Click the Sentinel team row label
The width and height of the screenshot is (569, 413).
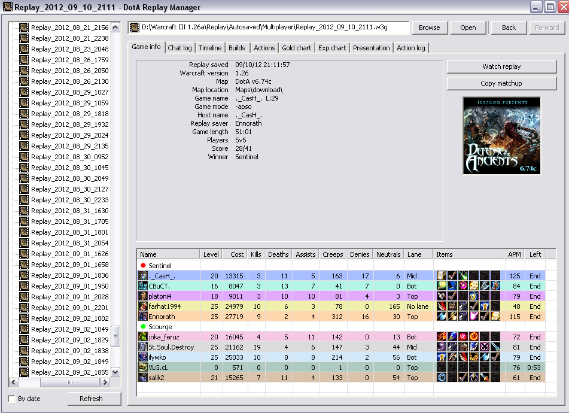160,266
